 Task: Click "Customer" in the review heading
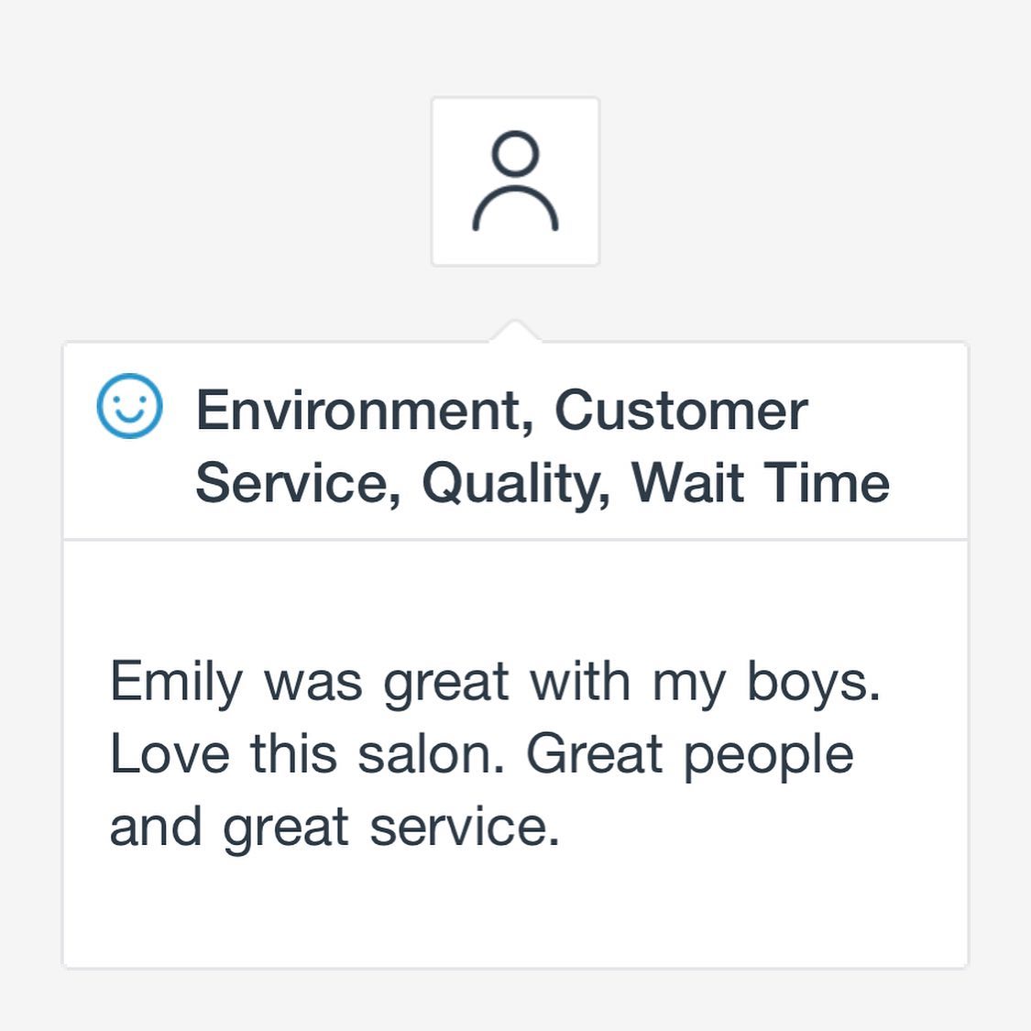click(681, 411)
